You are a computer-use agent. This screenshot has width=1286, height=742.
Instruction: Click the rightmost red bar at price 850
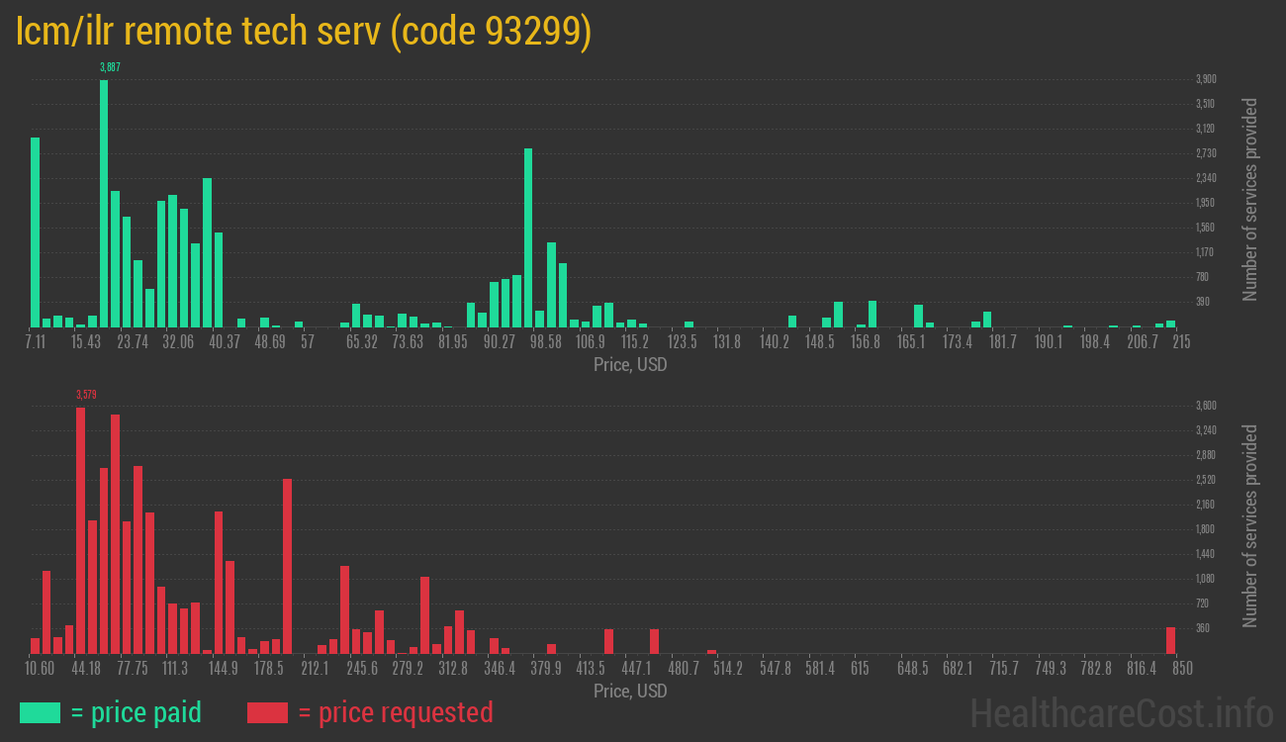1170,640
